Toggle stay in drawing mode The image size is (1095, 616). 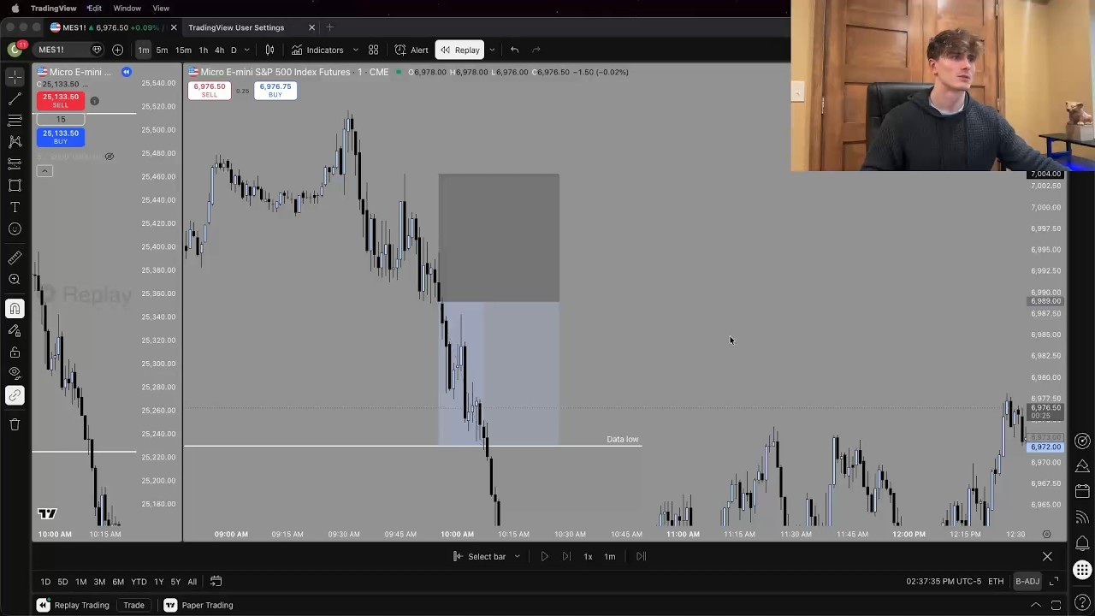point(15,330)
